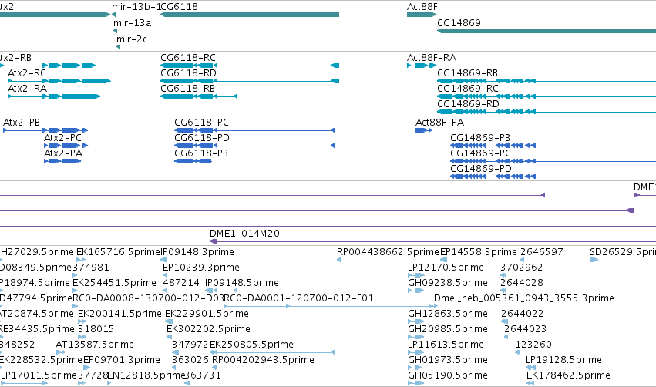Select feature label 2646597
This screenshot has width=656, height=387.
click(x=542, y=252)
